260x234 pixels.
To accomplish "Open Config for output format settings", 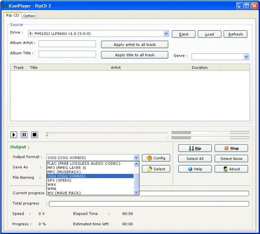I will coord(156,158).
